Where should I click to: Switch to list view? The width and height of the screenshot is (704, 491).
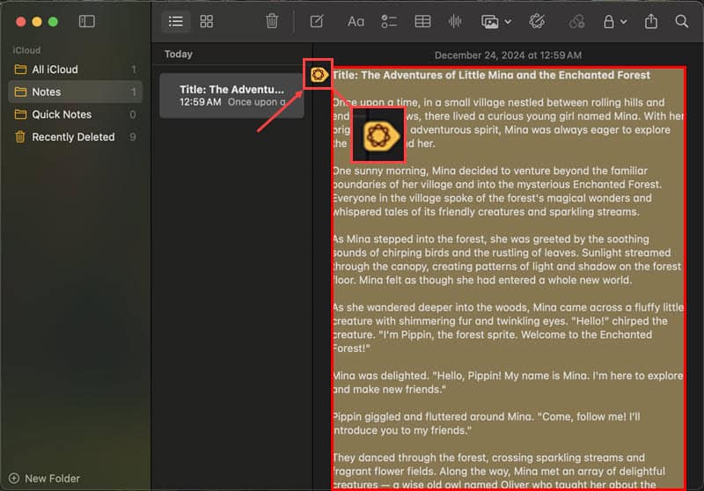coord(176,21)
